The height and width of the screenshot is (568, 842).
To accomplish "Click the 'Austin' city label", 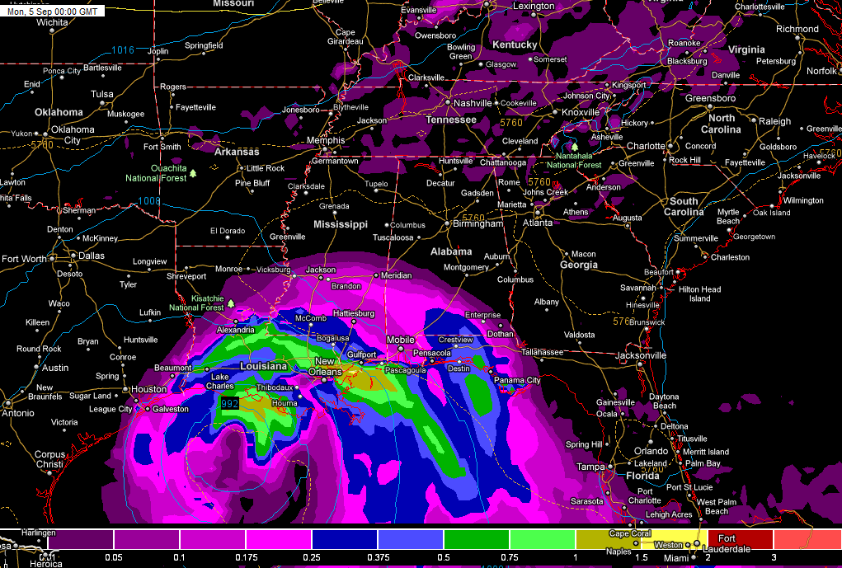I will [55, 368].
